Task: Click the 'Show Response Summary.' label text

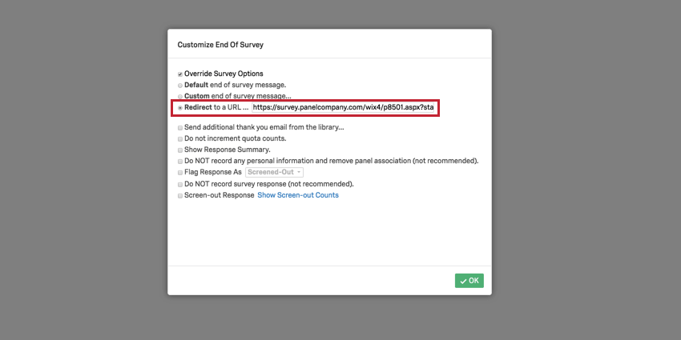Action: point(228,150)
